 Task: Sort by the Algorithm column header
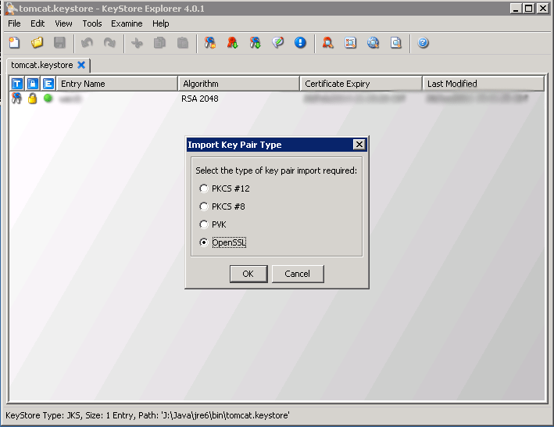[x=239, y=84]
